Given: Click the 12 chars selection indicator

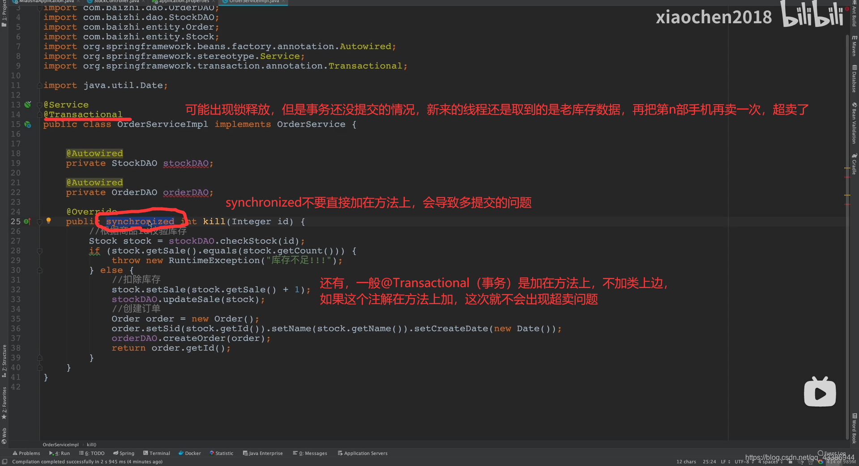Looking at the screenshot, I should pyautogui.click(x=686, y=462).
